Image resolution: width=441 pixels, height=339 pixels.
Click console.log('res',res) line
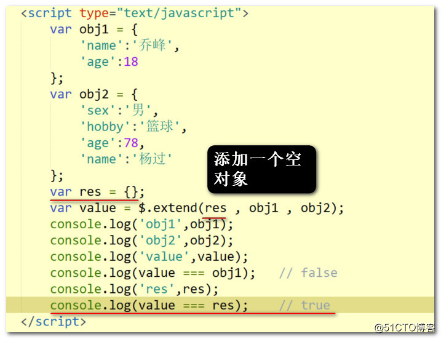click(135, 289)
